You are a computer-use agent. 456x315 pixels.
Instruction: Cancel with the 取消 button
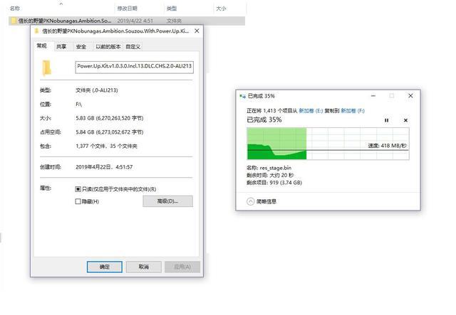[144, 267]
